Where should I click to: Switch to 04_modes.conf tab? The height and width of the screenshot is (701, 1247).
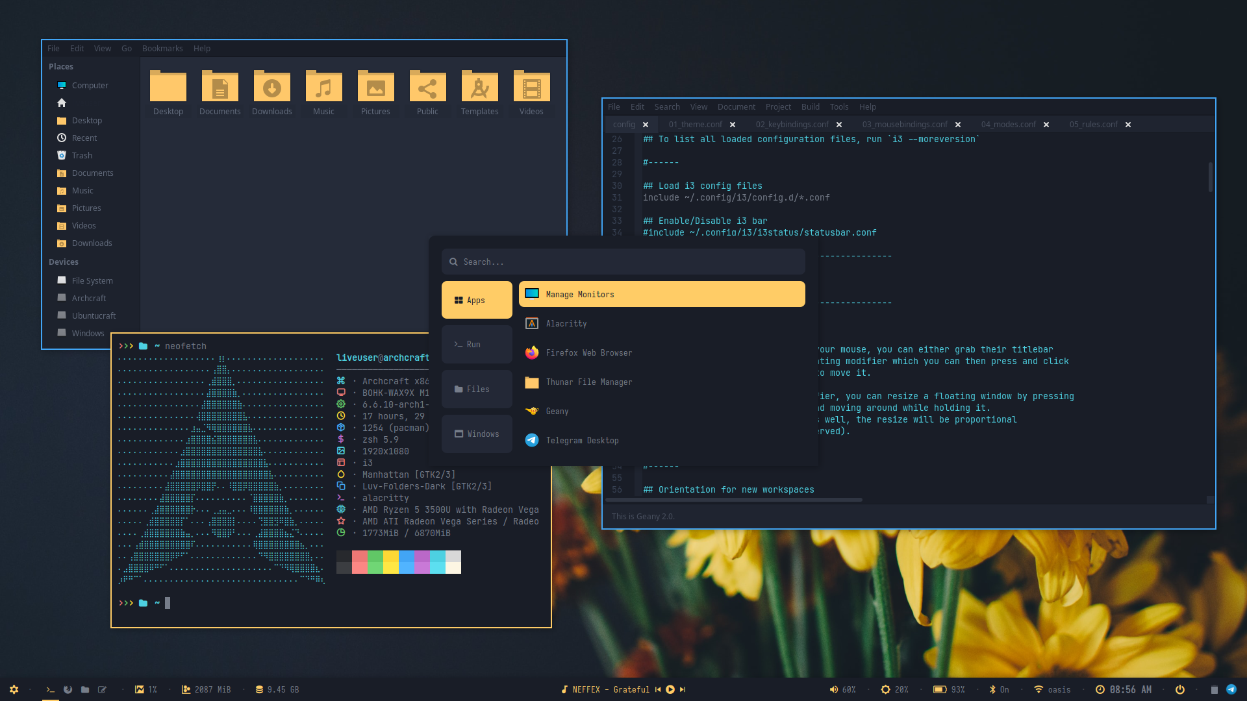[x=1008, y=125]
